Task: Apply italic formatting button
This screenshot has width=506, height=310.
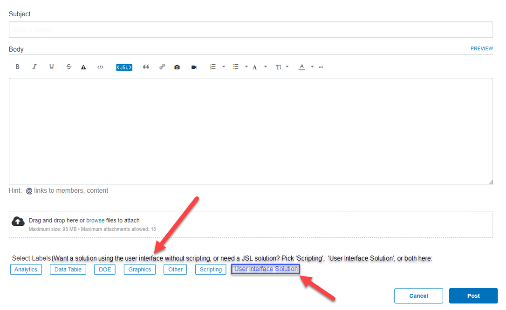Action: [x=34, y=67]
